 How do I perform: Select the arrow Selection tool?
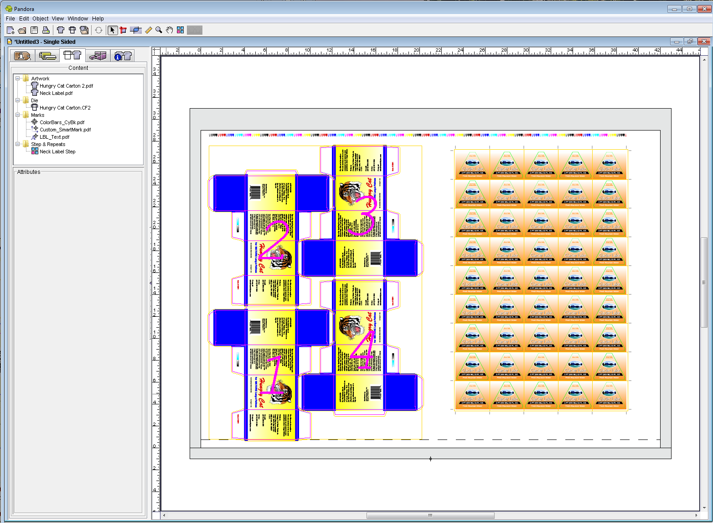click(112, 30)
